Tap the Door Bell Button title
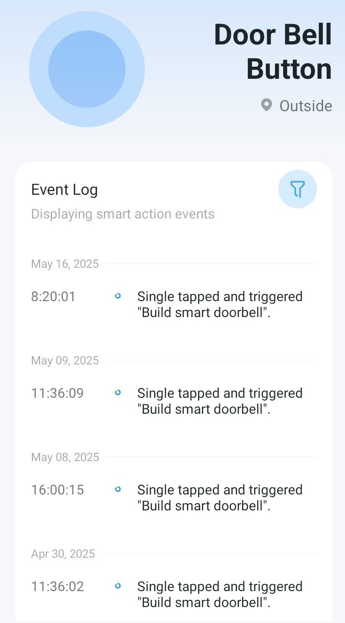The width and height of the screenshot is (345, 623). click(x=273, y=52)
